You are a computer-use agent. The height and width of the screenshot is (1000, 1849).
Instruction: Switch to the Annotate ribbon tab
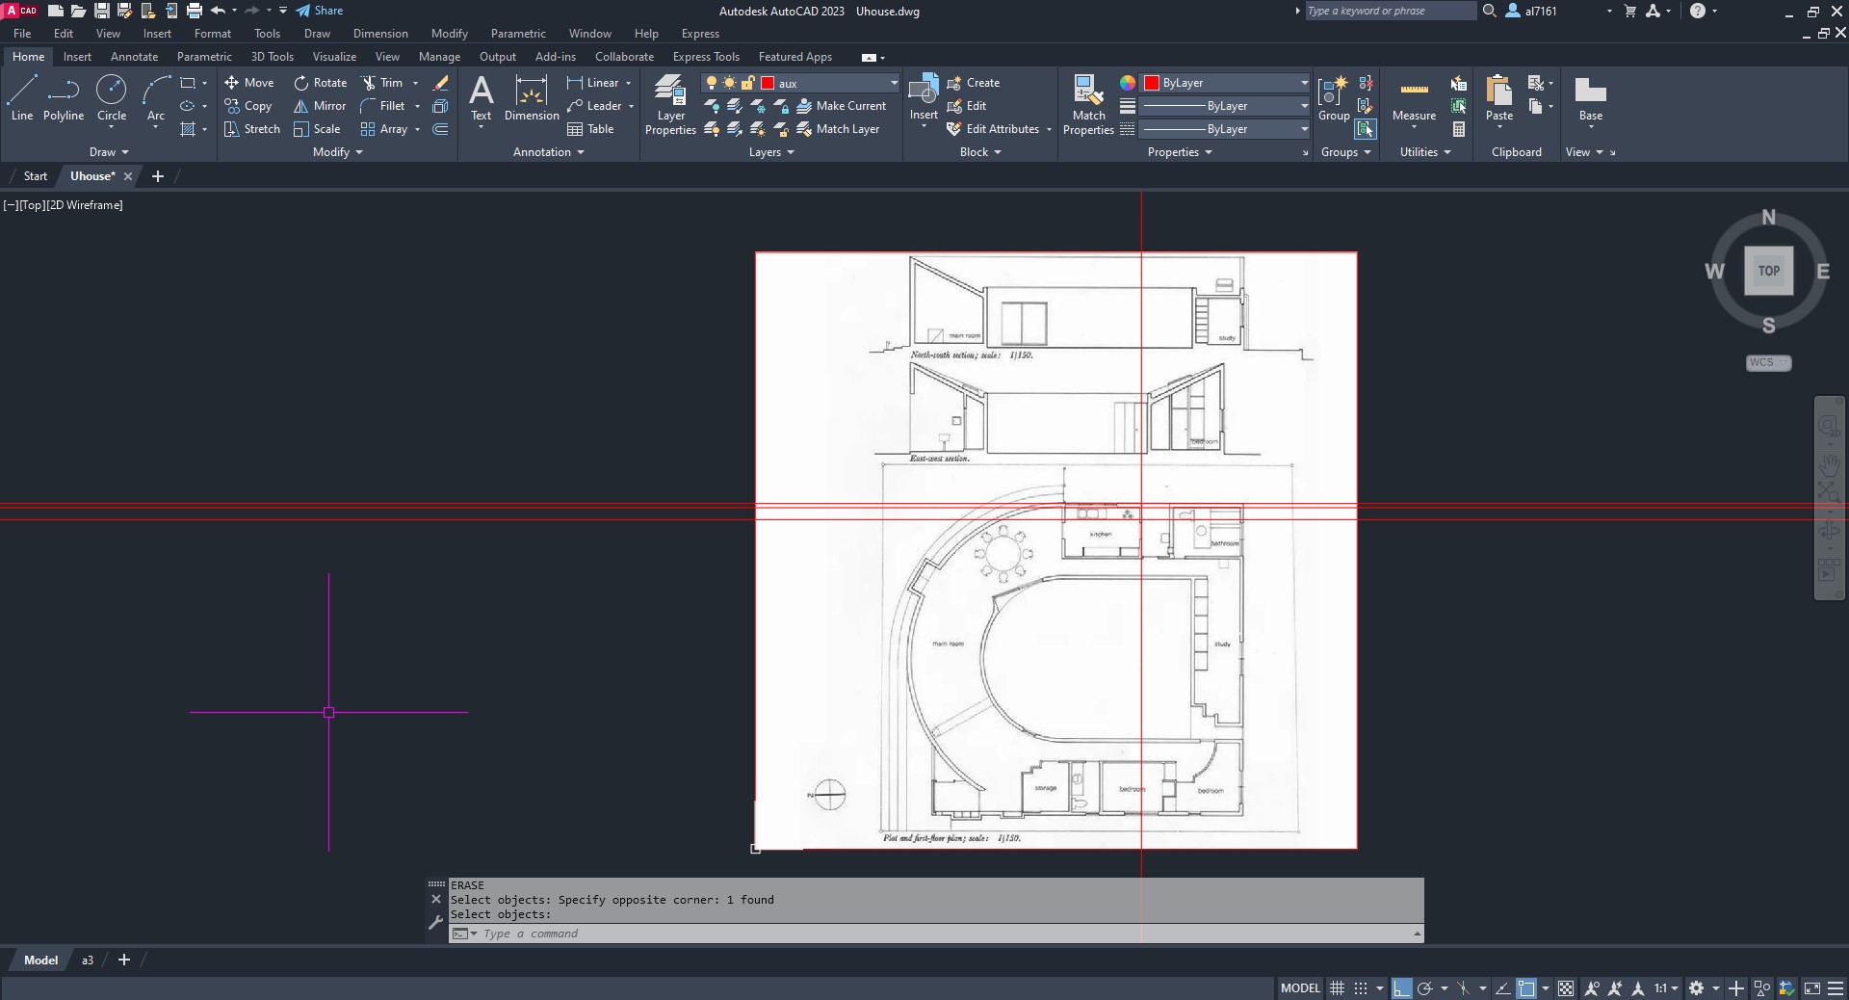[134, 57]
